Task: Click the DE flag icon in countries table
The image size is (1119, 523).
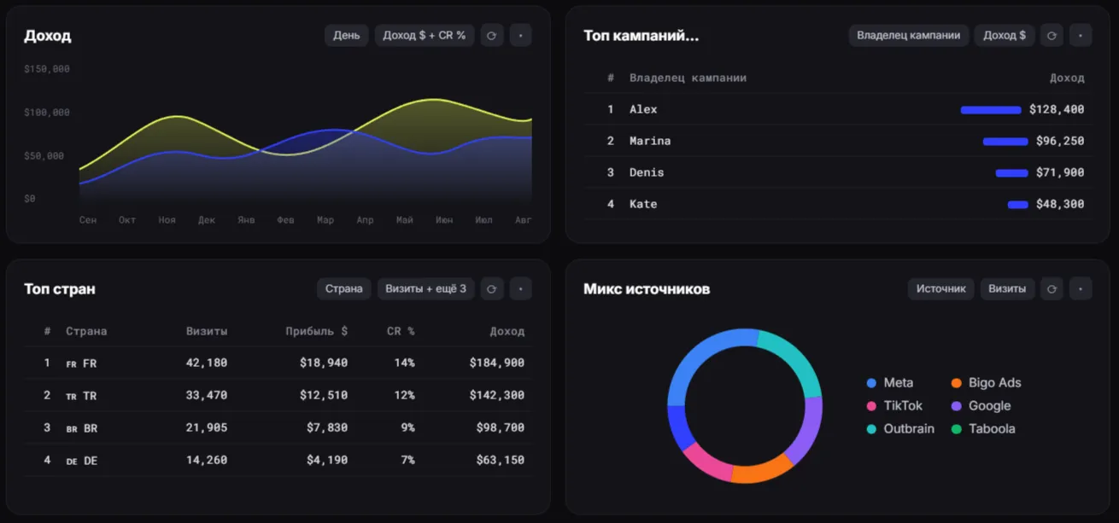Action: point(71,461)
